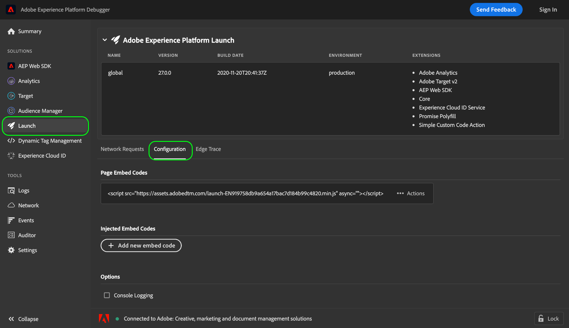
Task: Enable the Console Logging checkbox
Action: (x=107, y=295)
